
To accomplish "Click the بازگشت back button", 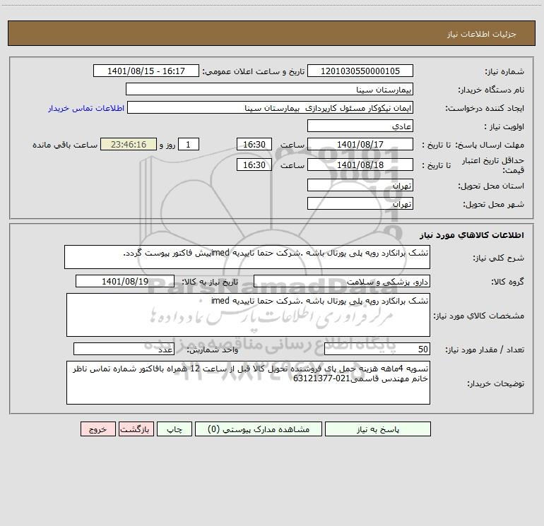I will click(x=136, y=429).
